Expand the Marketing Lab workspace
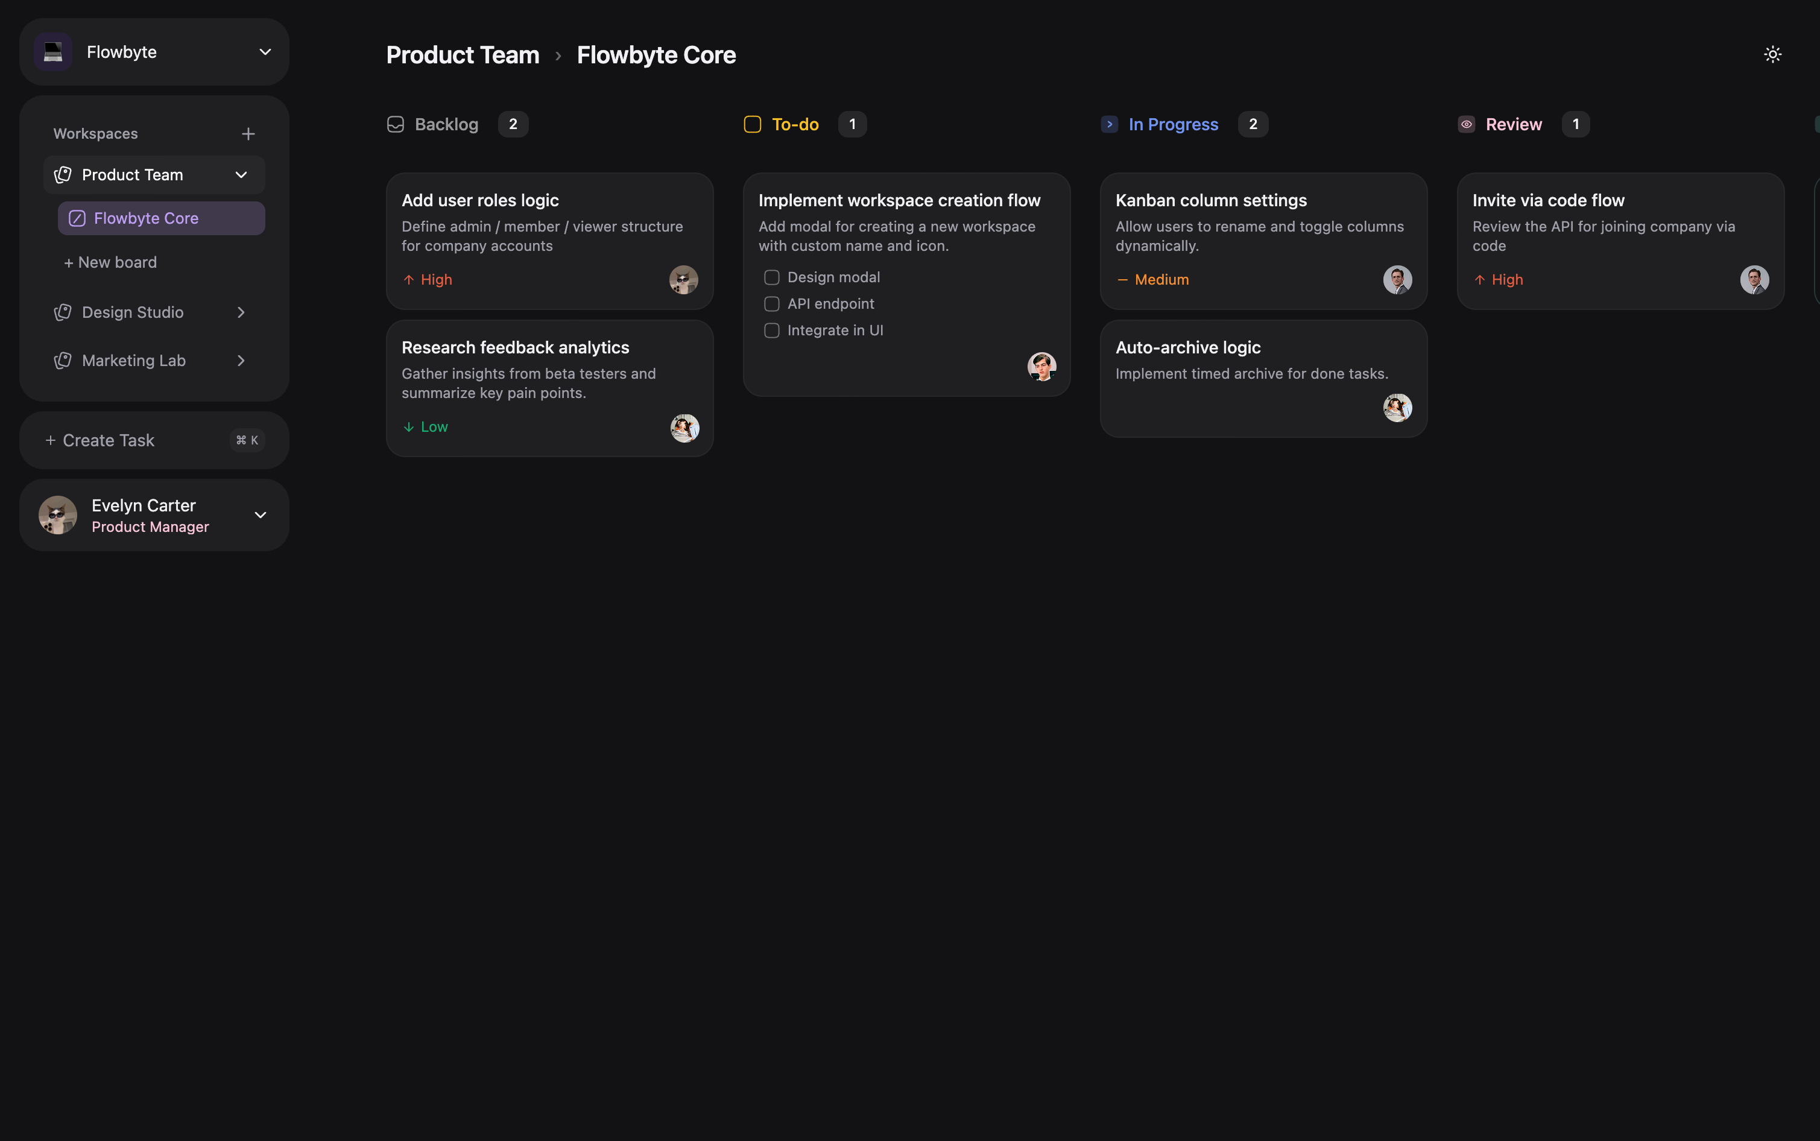 point(241,361)
